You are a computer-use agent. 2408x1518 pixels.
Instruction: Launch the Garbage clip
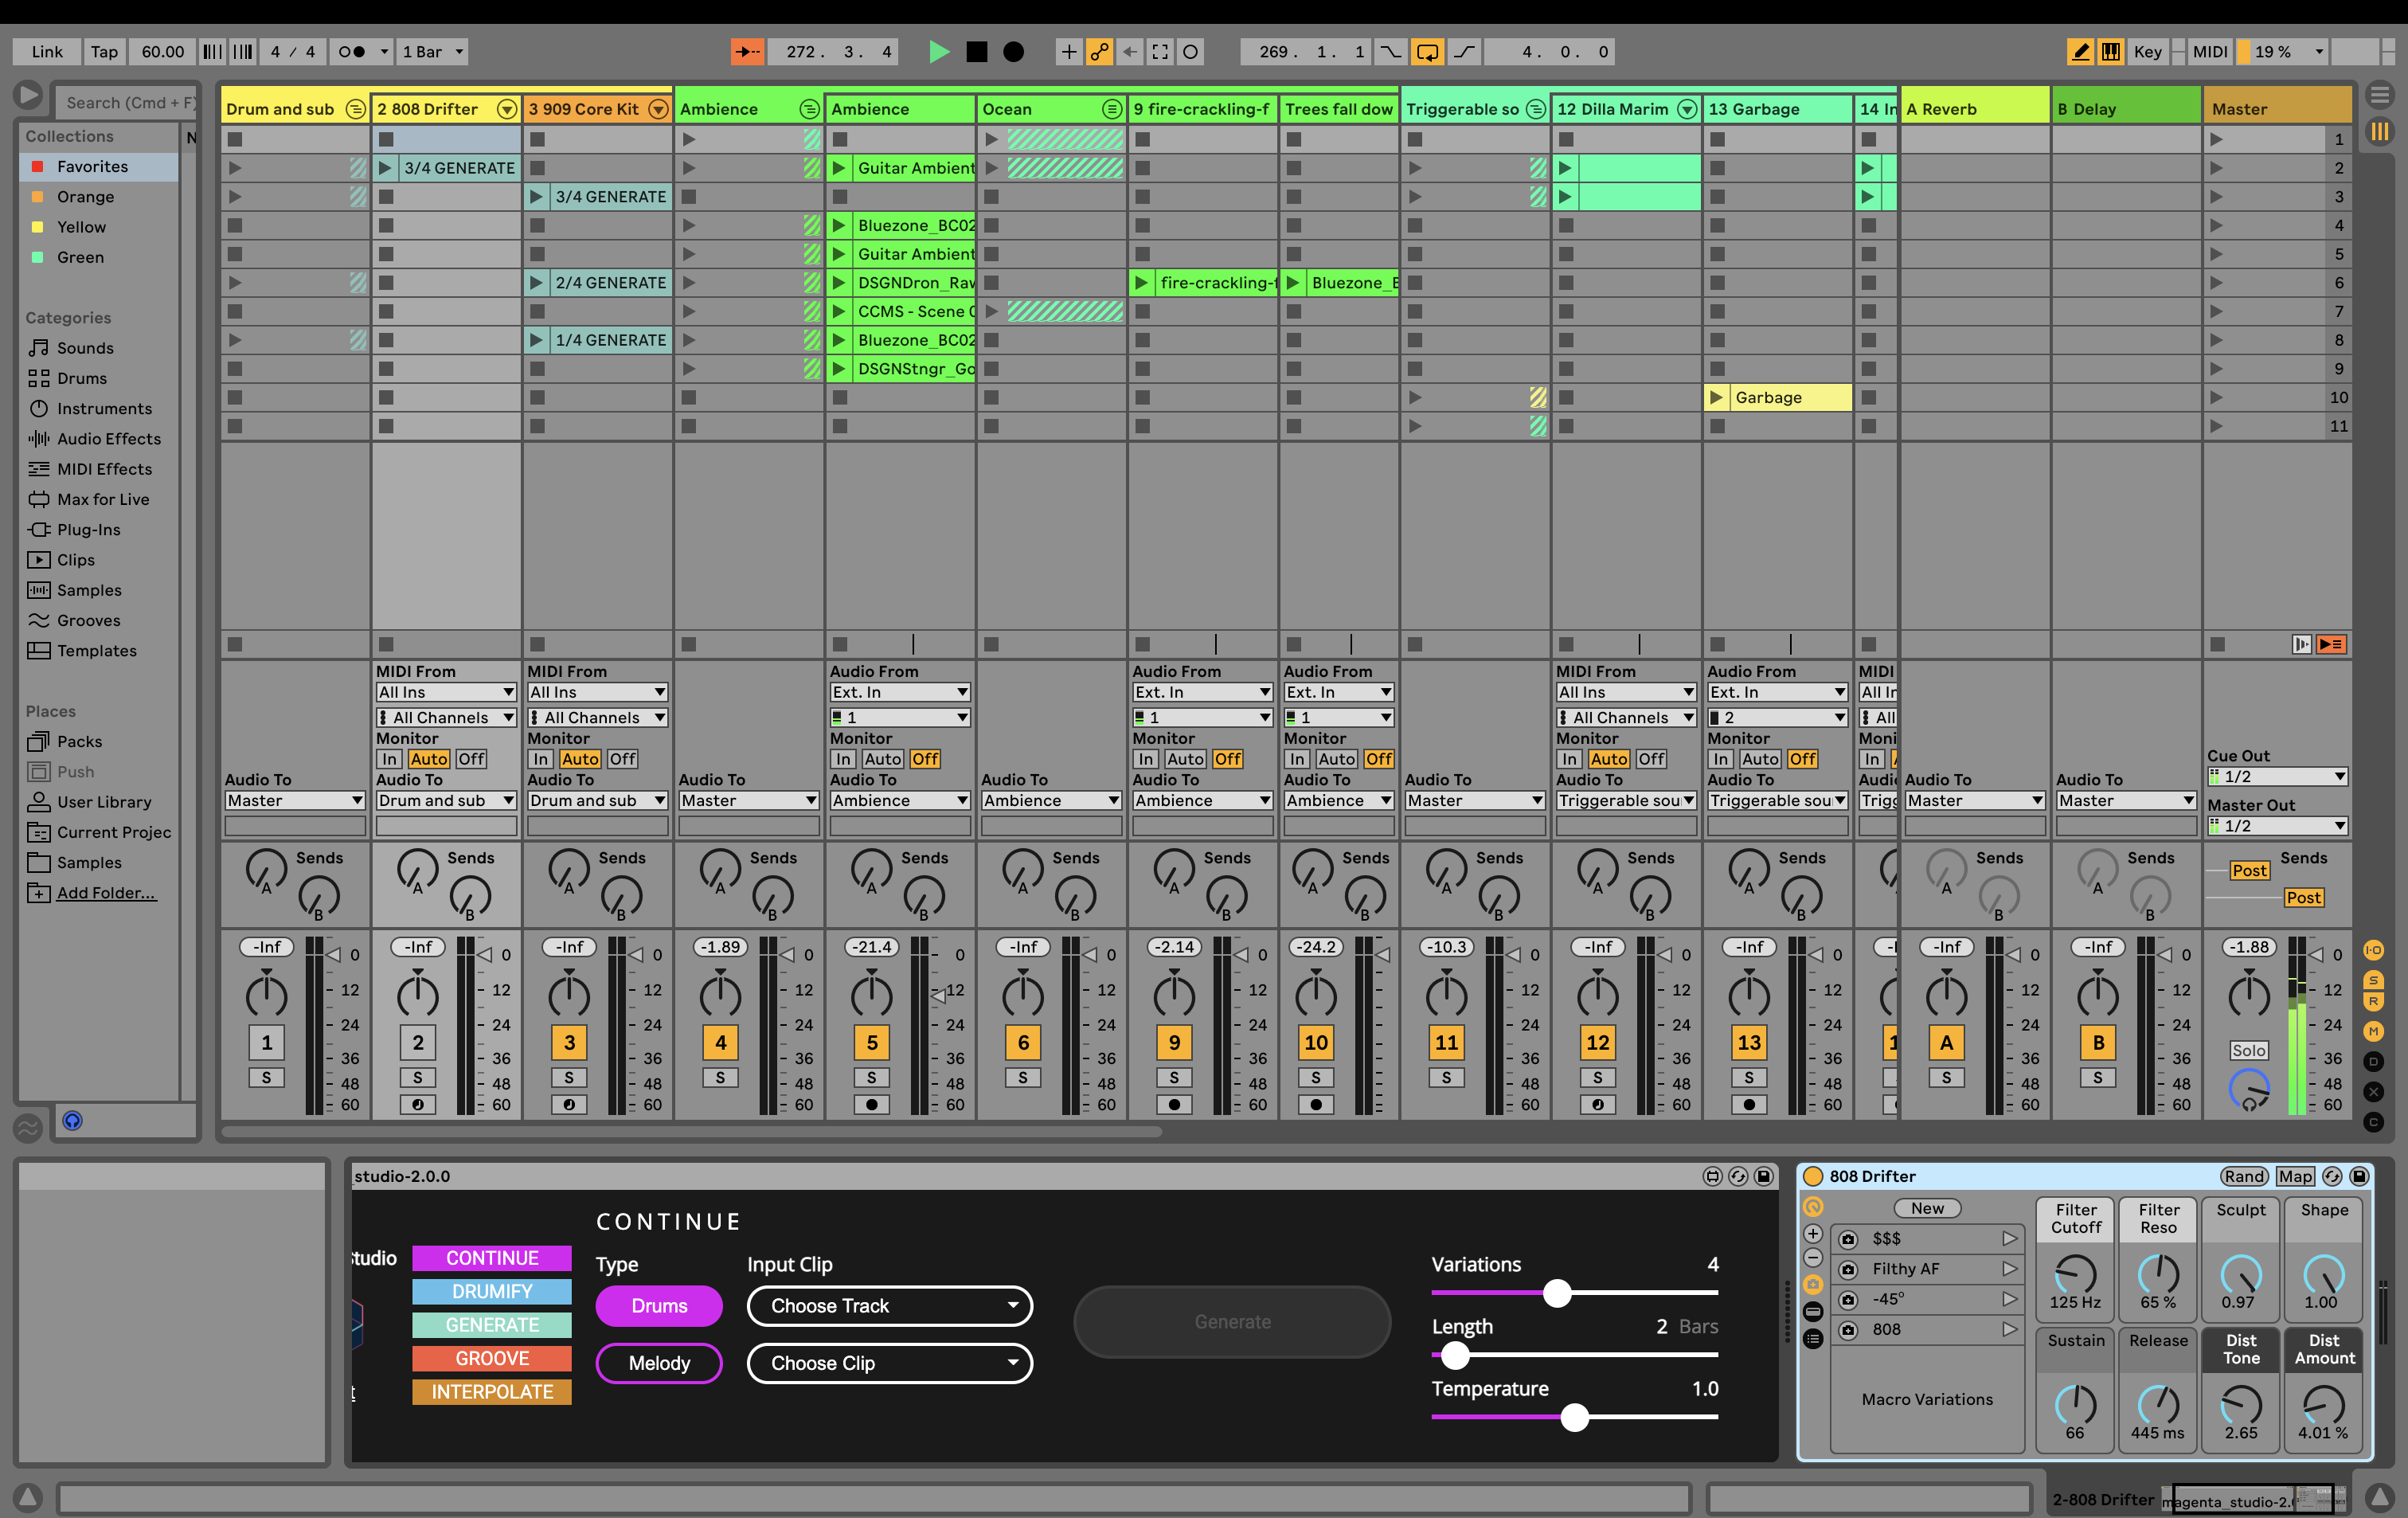click(x=1716, y=398)
